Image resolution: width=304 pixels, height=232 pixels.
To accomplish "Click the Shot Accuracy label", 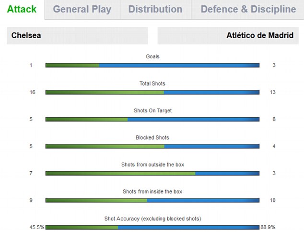I will (x=153, y=219).
